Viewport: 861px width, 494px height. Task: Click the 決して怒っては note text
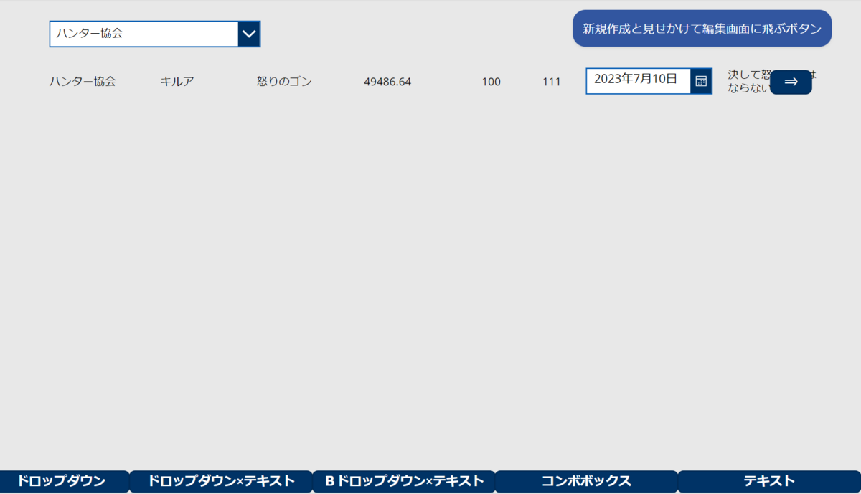(x=772, y=81)
